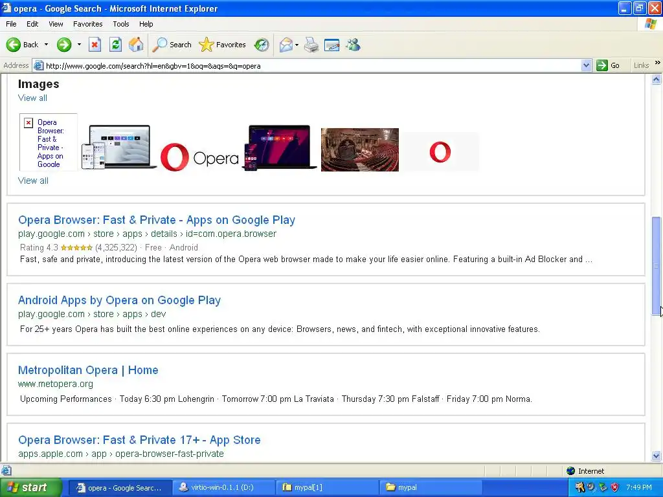663x497 pixels.
Task: Open Android Apps by Opera on Google Play
Action: coord(120,300)
